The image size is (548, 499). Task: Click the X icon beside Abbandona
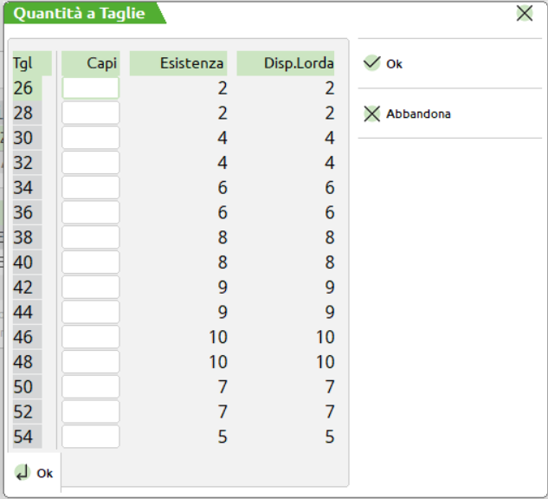(x=372, y=113)
